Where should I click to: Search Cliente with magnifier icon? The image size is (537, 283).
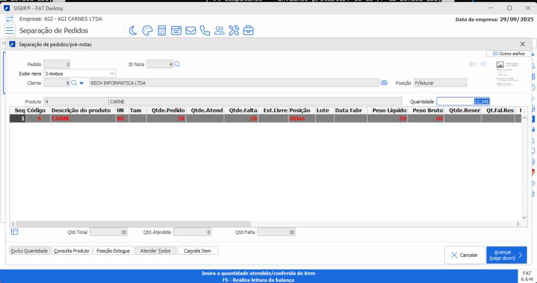click(74, 83)
